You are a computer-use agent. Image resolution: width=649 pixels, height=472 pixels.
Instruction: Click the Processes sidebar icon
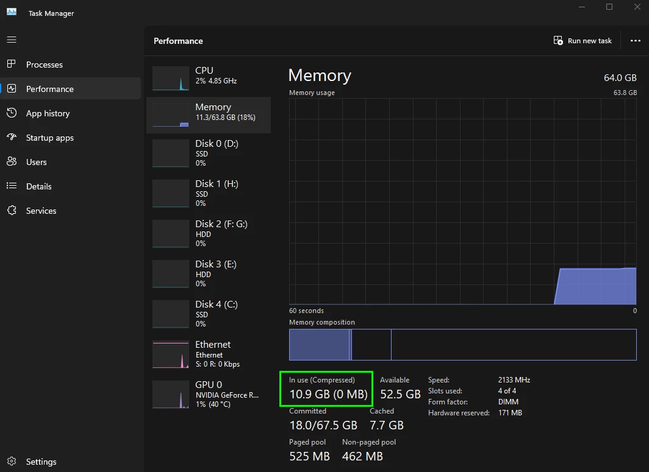[12, 64]
